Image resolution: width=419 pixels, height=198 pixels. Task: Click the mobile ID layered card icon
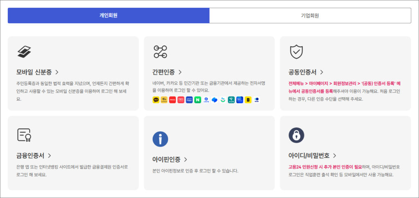click(x=24, y=52)
